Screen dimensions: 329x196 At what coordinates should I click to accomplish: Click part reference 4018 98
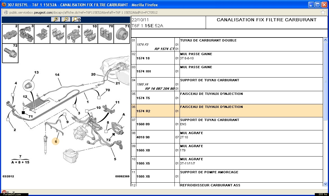pyautogui.click(x=143, y=137)
